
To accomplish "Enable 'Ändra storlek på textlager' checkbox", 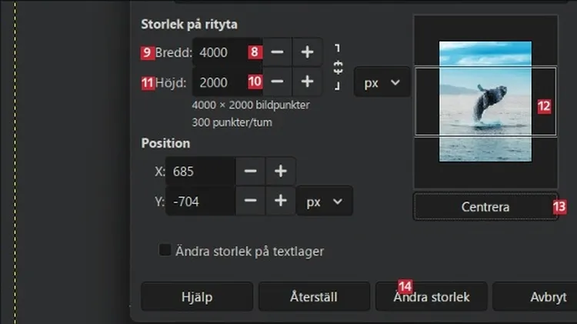I will click(164, 250).
